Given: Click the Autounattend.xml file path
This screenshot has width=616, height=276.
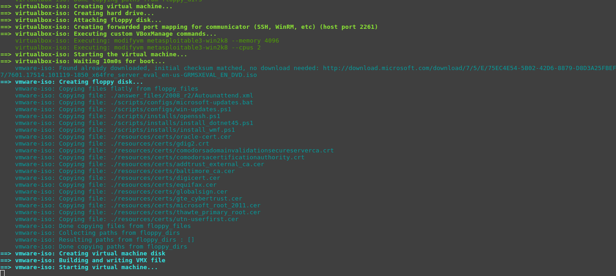Looking at the screenshot, I should 181,96.
